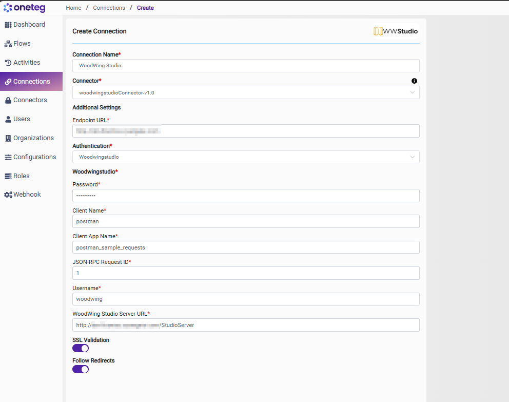Viewport: 509px width, 402px height.
Task: Click the Connectors lock icon
Action: tap(8, 100)
